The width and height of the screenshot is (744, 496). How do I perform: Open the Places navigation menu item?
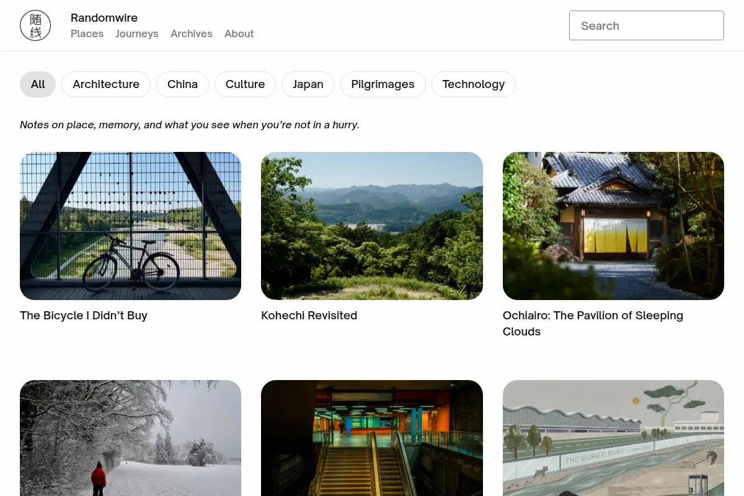tap(87, 33)
